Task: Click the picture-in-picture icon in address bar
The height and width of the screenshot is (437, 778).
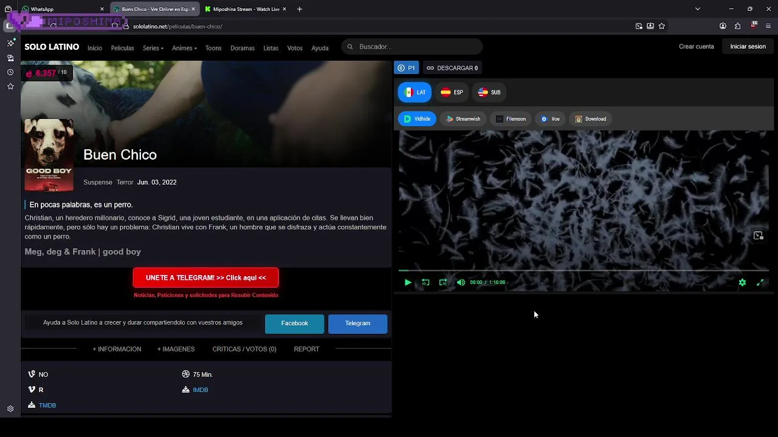Action: click(x=639, y=26)
